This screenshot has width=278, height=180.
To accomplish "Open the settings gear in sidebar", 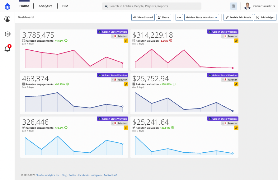I will [x=7, y=34].
